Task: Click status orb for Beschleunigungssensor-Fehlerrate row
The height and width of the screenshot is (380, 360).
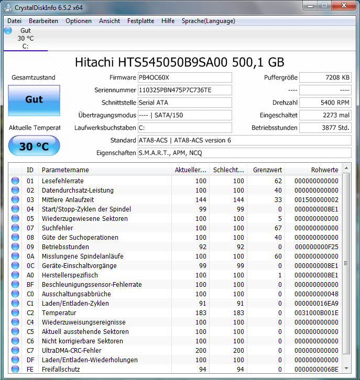Action: 15,285
